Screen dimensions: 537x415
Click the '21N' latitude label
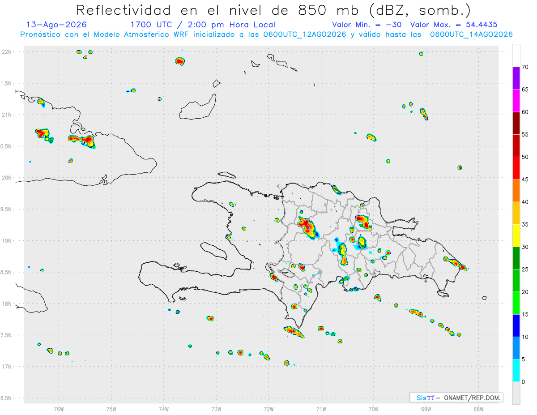pyautogui.click(x=7, y=115)
